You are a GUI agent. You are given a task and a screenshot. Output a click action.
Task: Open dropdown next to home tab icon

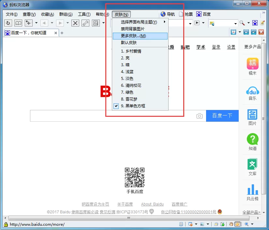point(240,32)
